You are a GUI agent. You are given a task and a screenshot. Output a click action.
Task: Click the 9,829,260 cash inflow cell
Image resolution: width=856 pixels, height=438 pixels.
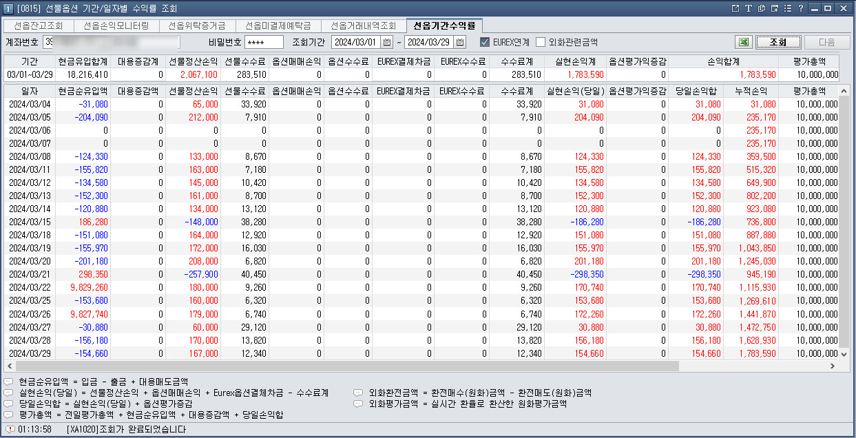coord(84,287)
